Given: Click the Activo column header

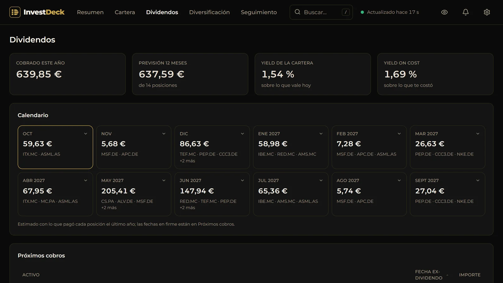Looking at the screenshot, I should click(x=31, y=275).
